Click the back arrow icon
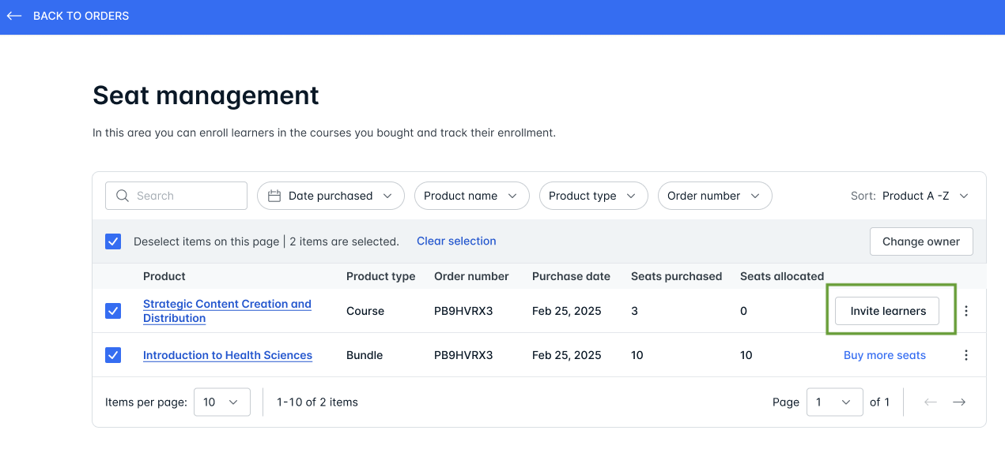Screen dimensions: 1005x449 (14, 16)
